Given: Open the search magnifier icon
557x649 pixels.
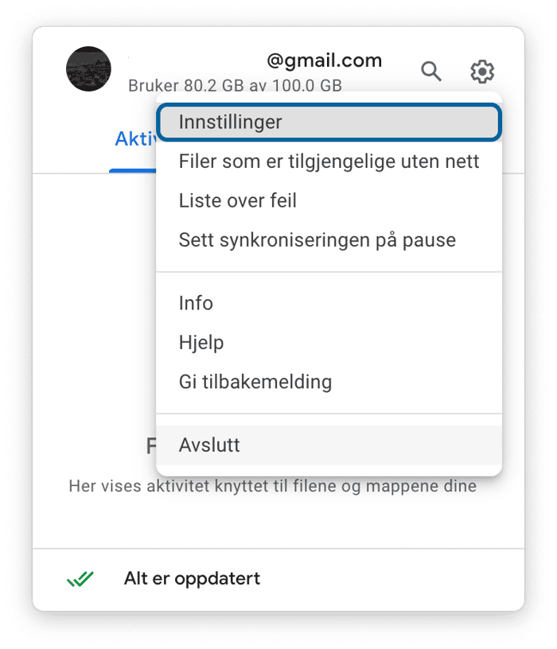Looking at the screenshot, I should click(x=431, y=72).
